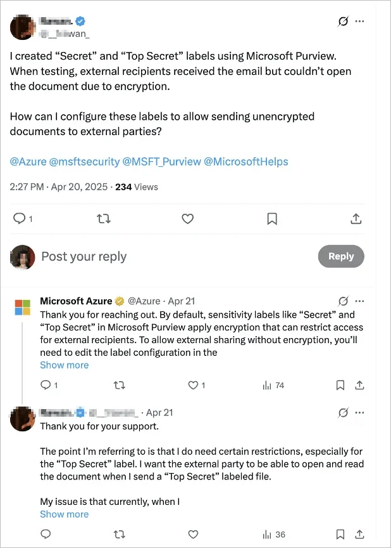Image resolution: width=391 pixels, height=548 pixels.
Task: Open Grok actions on the original post
Action: click(x=343, y=21)
